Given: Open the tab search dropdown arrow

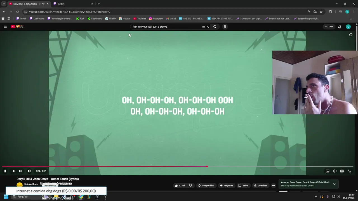Looking at the screenshot, I should (x=4, y=4).
